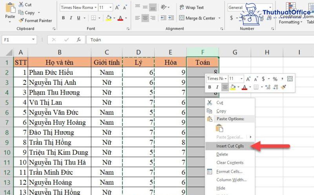The image size is (314, 195).
Task: Open Number format dialog launcher
Action: pyautogui.click(x=272, y=29)
